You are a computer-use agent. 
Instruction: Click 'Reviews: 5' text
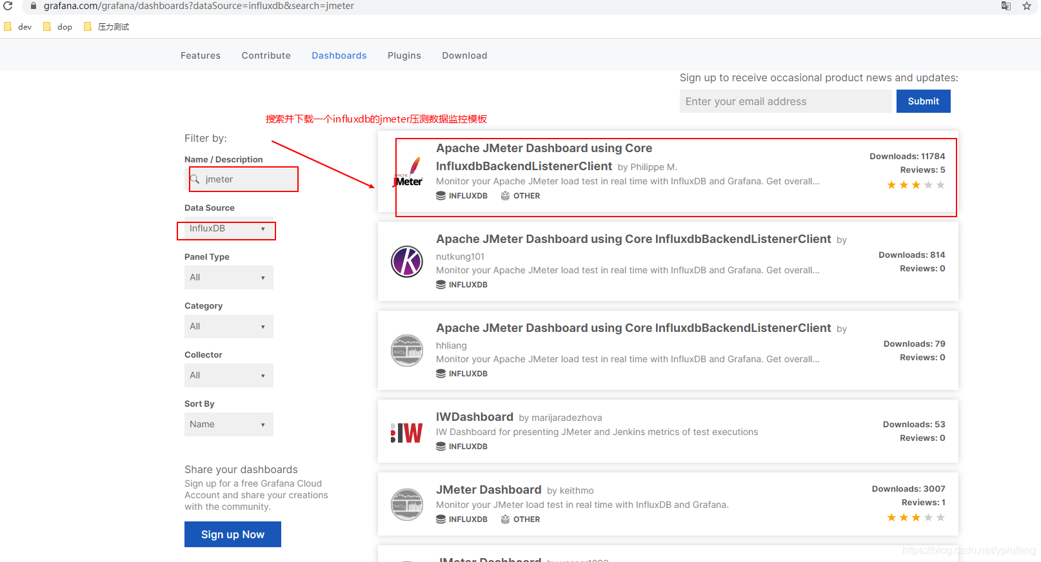[922, 170]
